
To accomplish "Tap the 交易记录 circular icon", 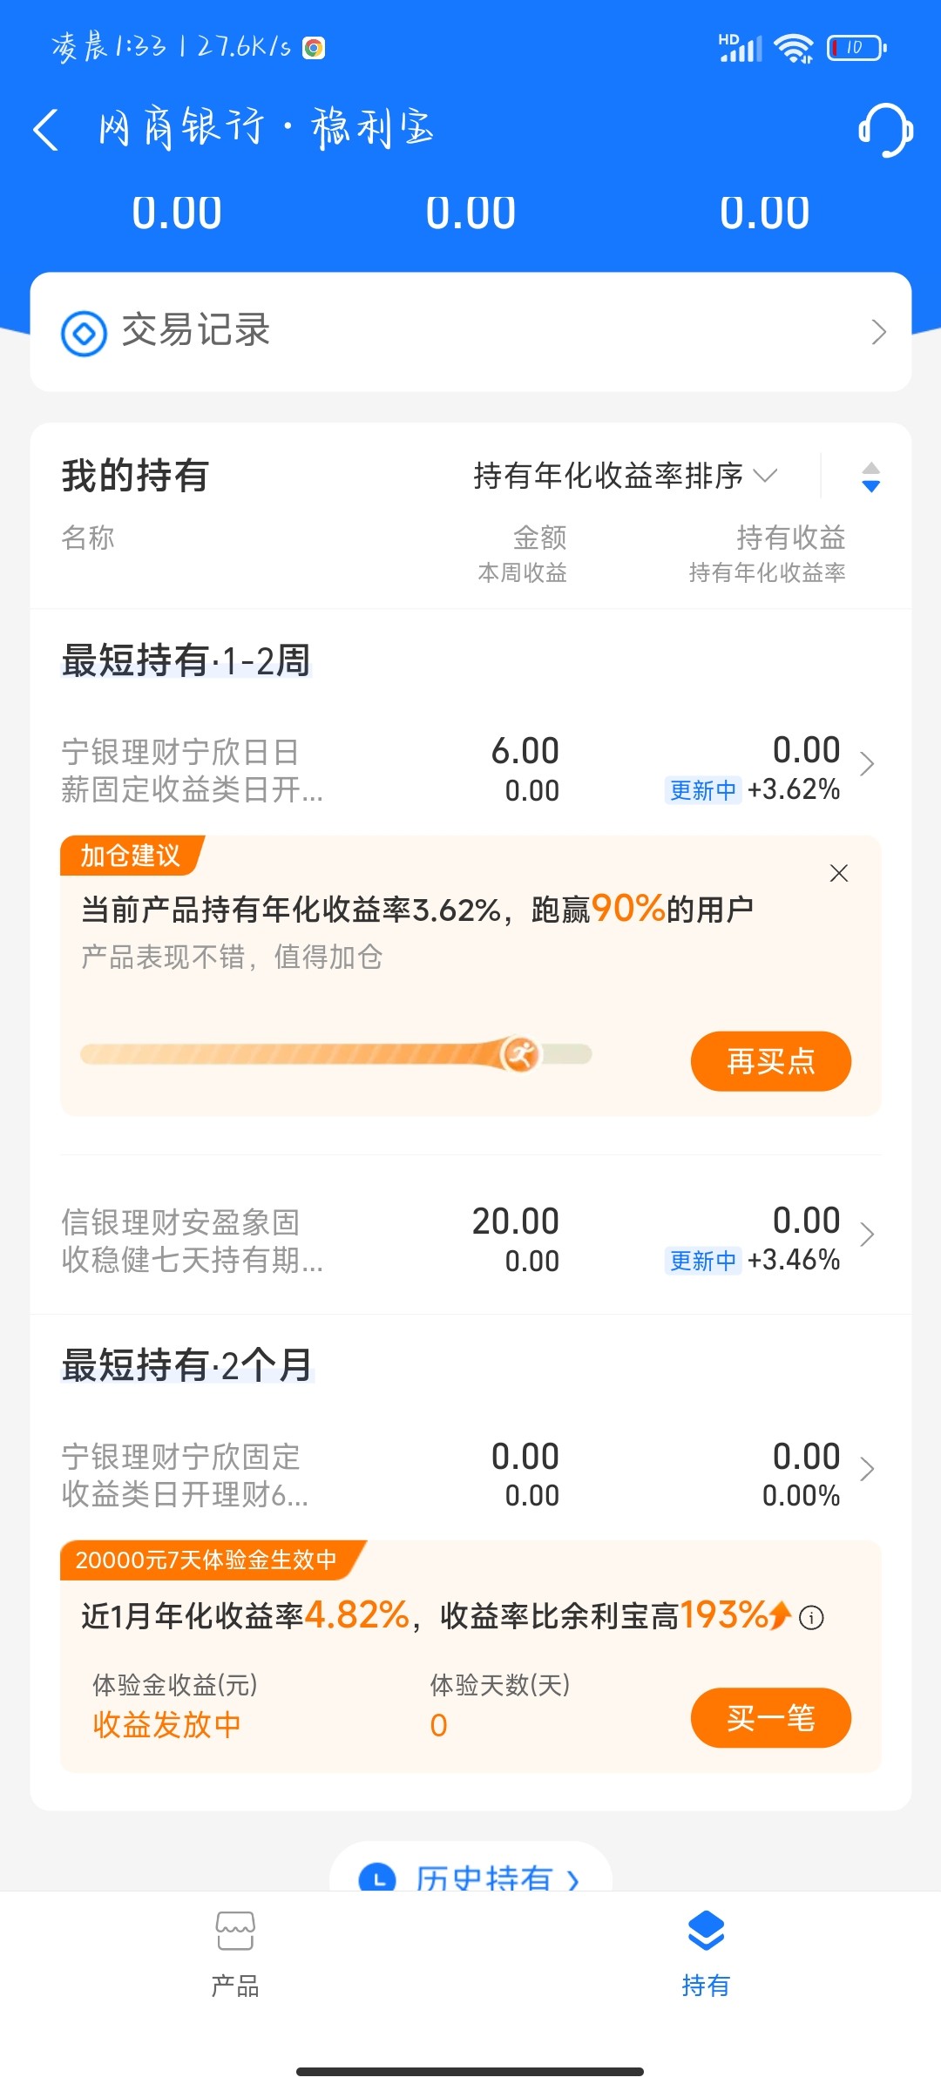I will coord(84,333).
